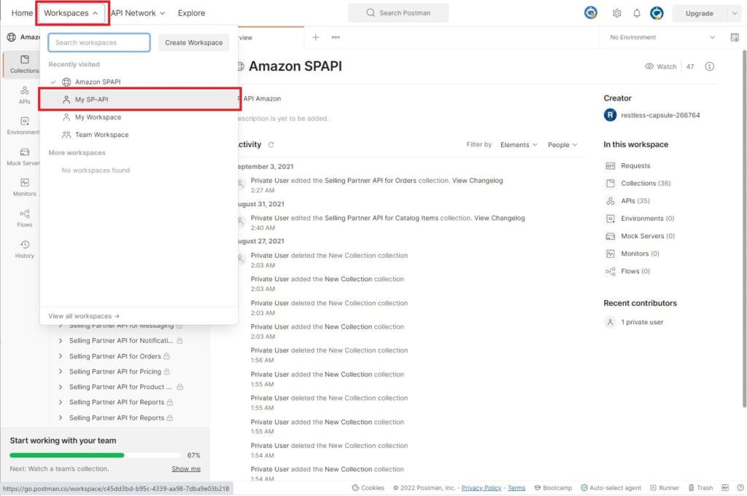Open the People filter dropdown

coord(562,144)
